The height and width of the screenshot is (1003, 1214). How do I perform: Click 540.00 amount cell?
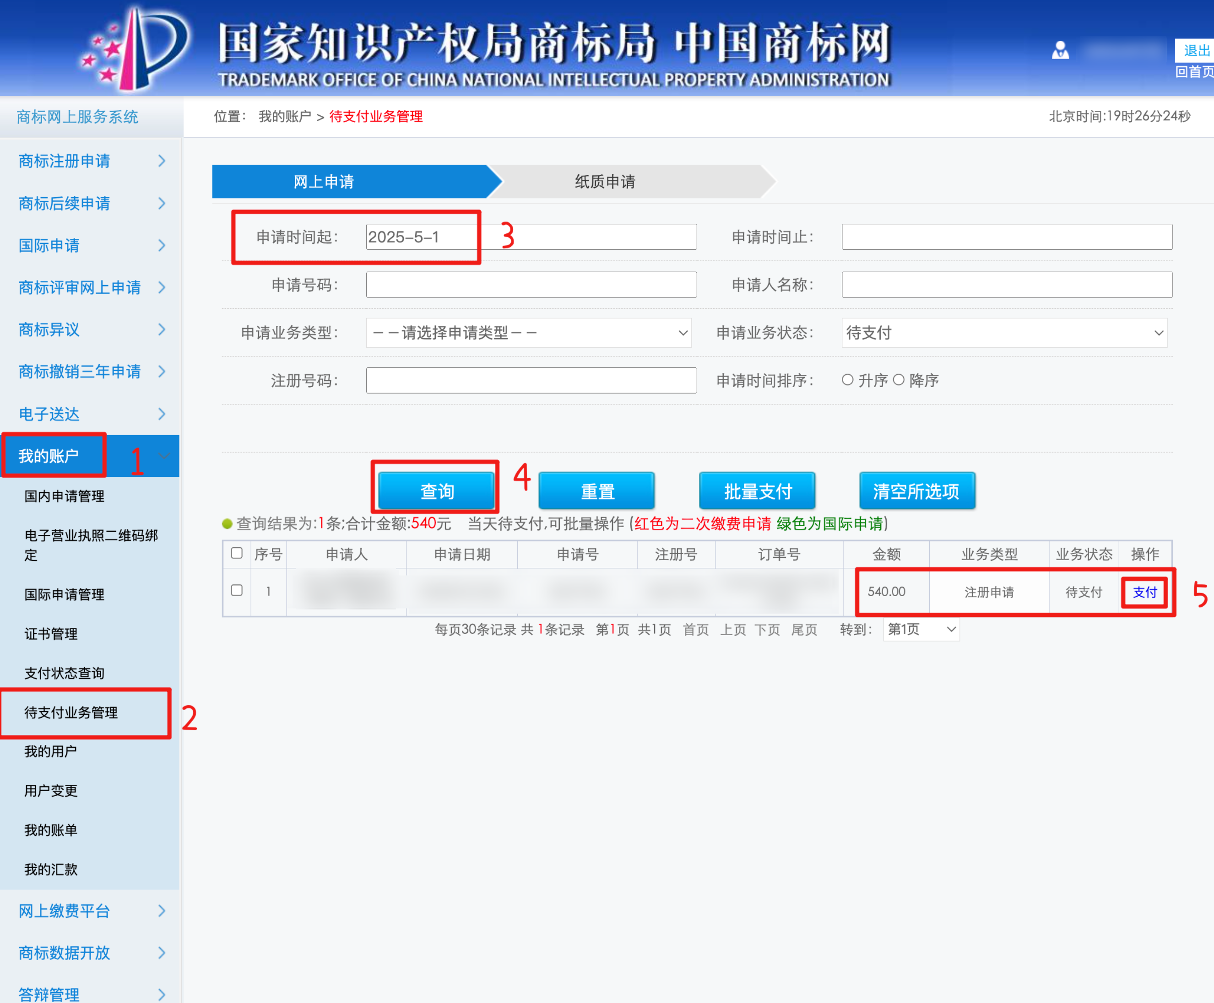[x=886, y=592]
